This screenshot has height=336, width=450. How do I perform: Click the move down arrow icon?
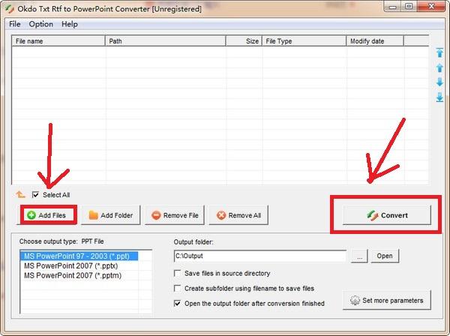pos(439,82)
